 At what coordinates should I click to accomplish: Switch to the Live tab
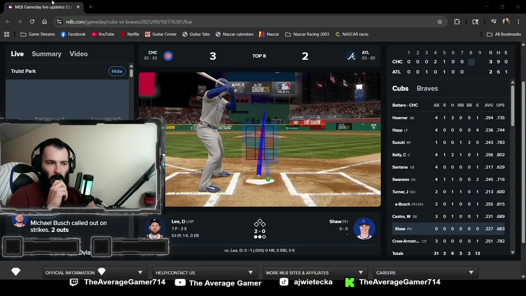[17, 54]
